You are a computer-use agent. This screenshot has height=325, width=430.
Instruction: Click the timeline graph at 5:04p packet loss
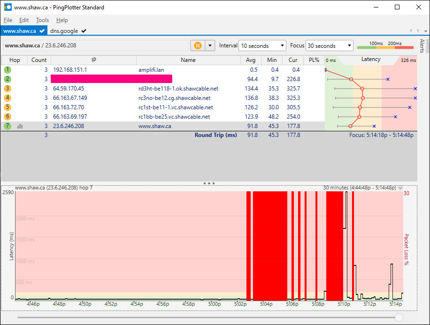tap(270, 245)
